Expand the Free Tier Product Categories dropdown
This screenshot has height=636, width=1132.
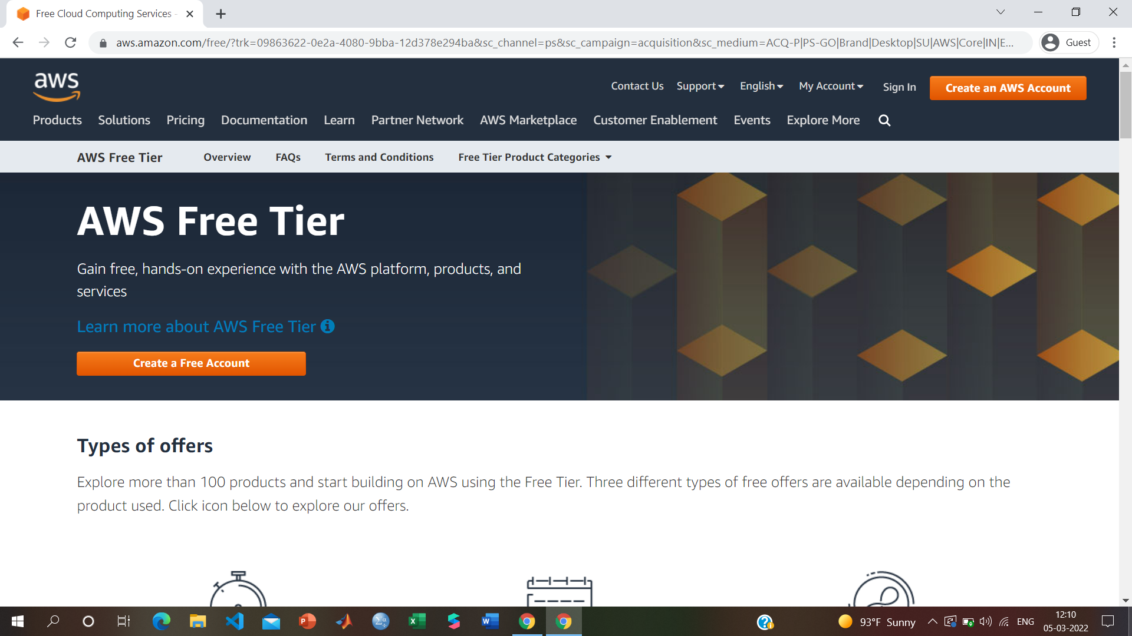[534, 156]
